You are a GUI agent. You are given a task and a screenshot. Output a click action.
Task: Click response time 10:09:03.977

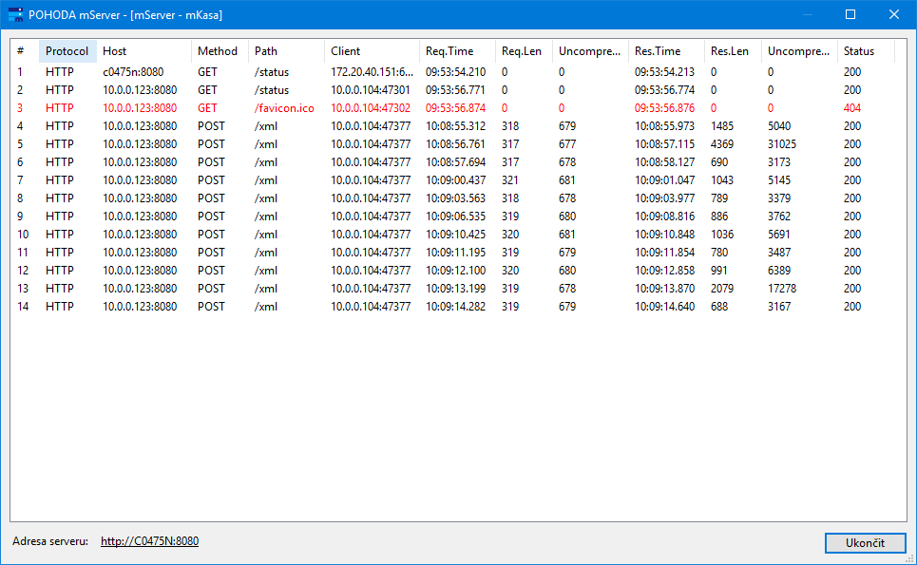[x=665, y=198]
